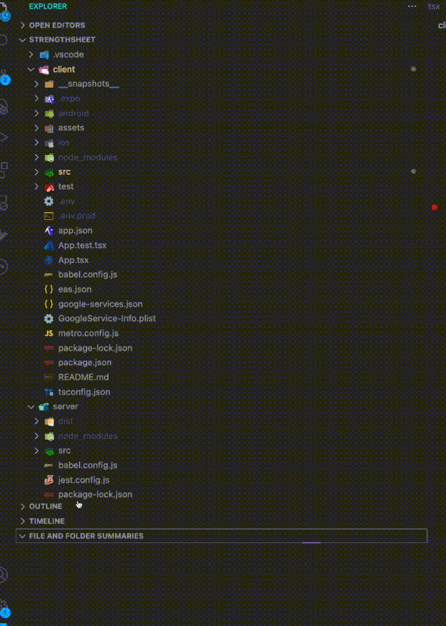Image resolution: width=446 pixels, height=626 pixels.
Task: Select the .env file name
Action: [x=67, y=201]
